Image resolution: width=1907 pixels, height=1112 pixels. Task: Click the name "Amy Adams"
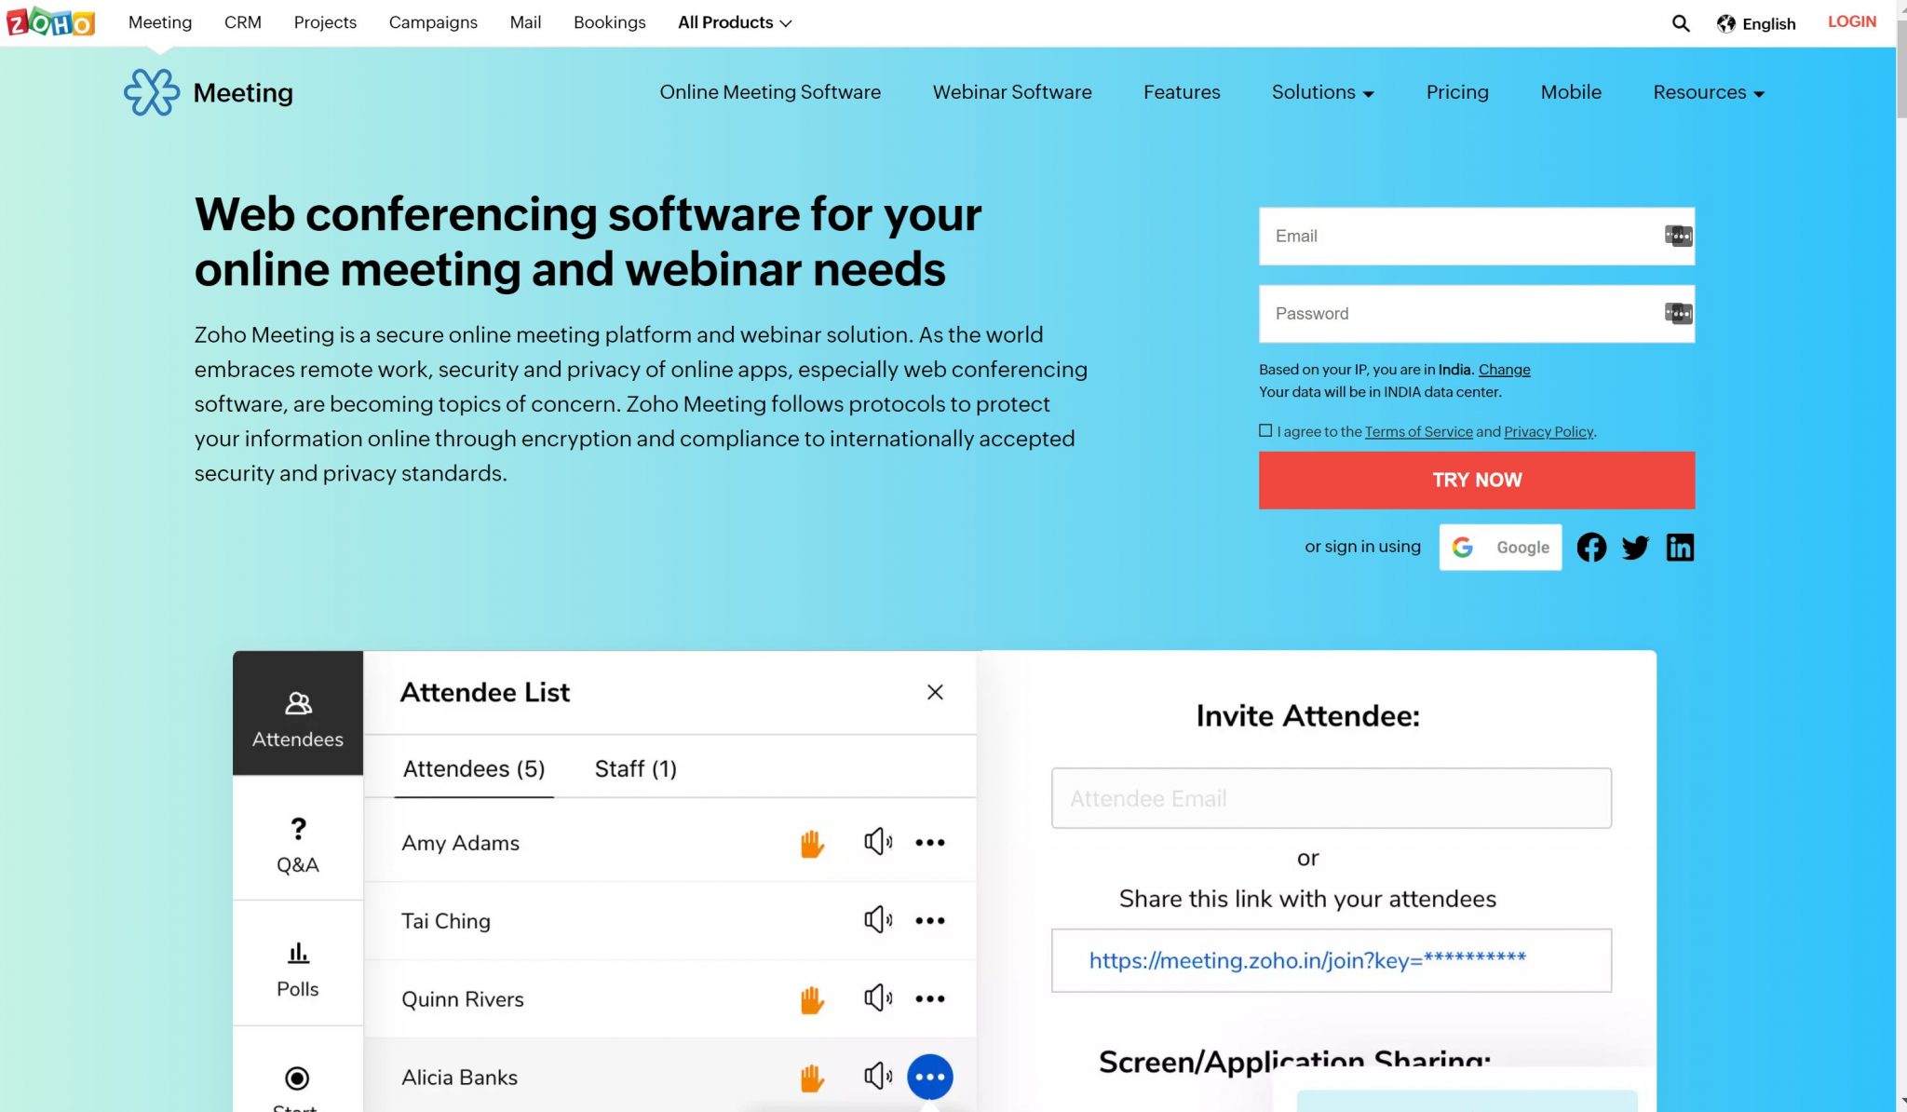pyautogui.click(x=460, y=843)
